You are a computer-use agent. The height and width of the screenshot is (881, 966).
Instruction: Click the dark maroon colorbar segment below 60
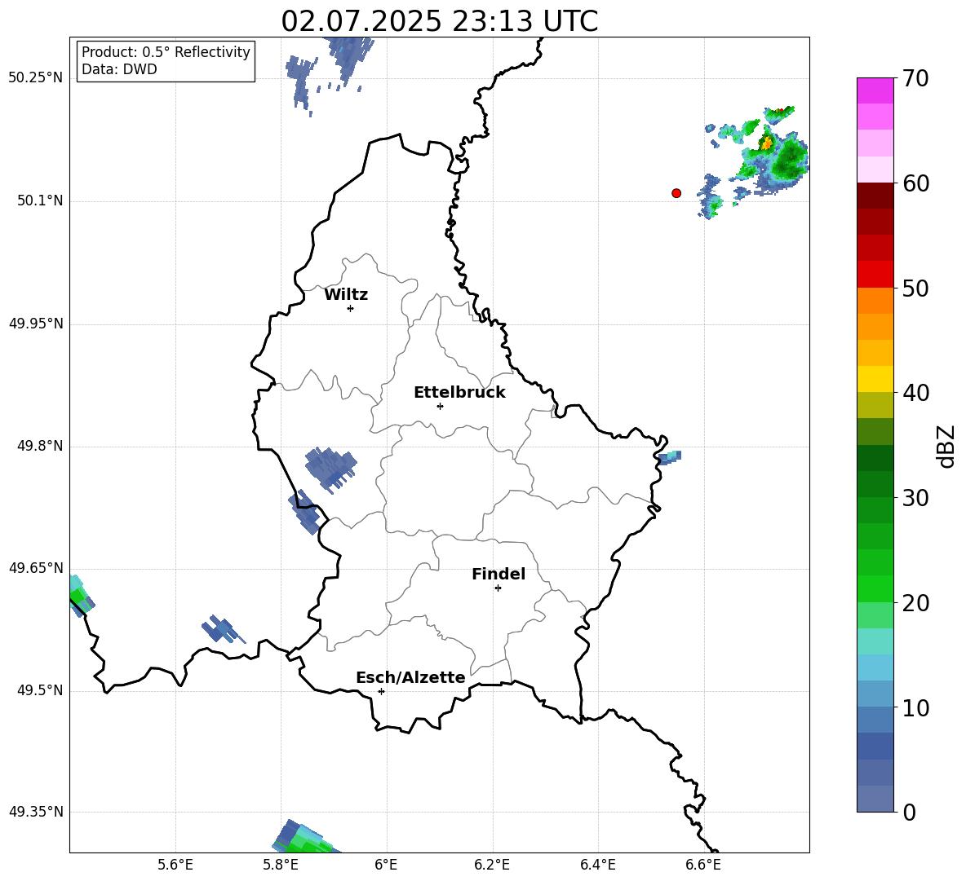(875, 196)
